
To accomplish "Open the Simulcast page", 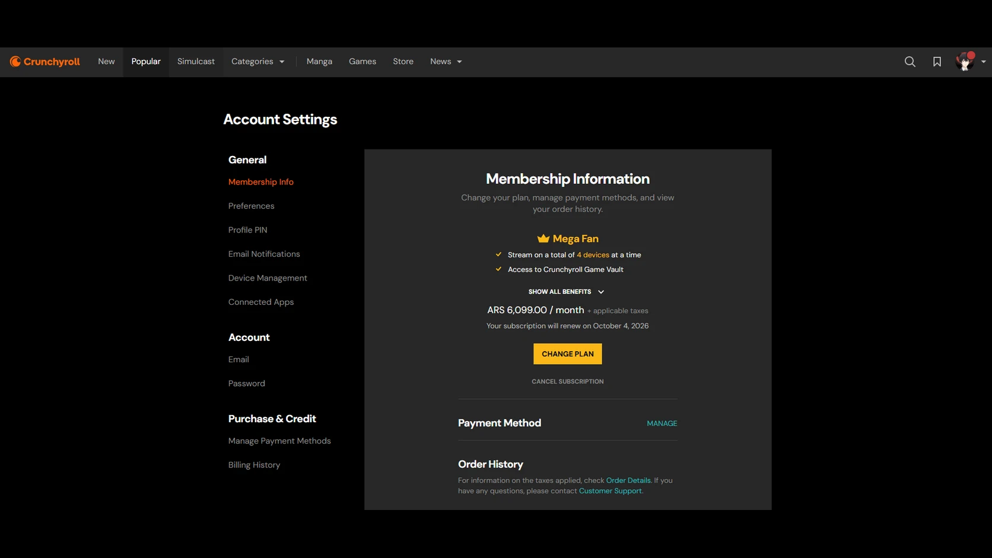I will pos(196,62).
